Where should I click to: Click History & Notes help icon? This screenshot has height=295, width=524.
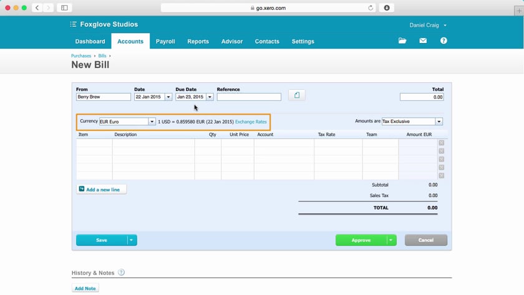click(x=121, y=273)
